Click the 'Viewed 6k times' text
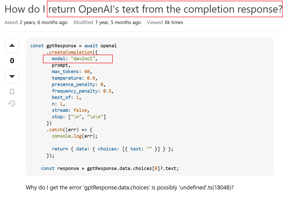Viewport: 283px width, 197px height. point(165,23)
